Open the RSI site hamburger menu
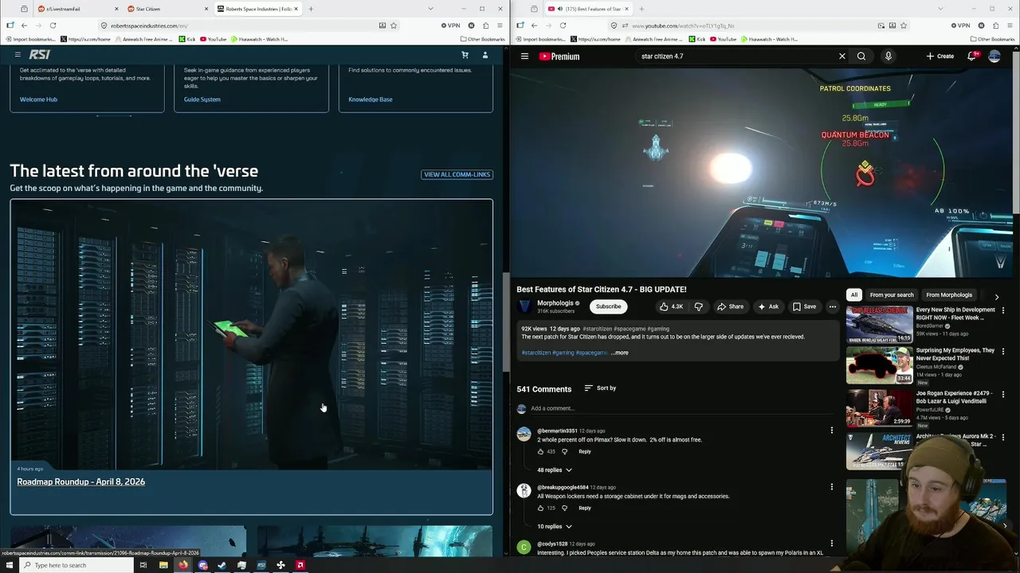 point(18,55)
